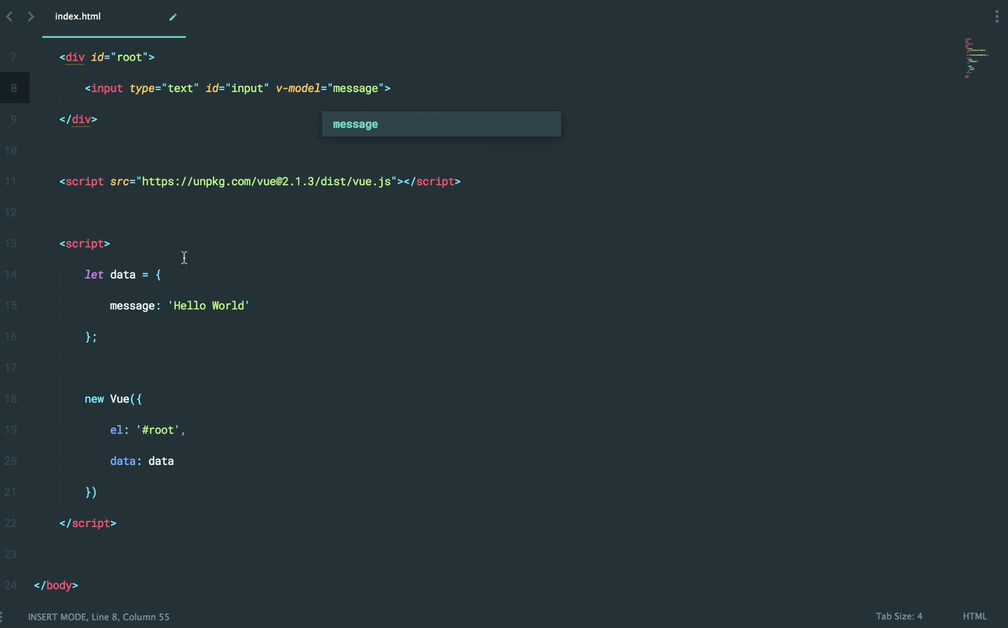This screenshot has height=628, width=1008.
Task: Click the INSERT MODE line/column status text
Action: coord(99,617)
